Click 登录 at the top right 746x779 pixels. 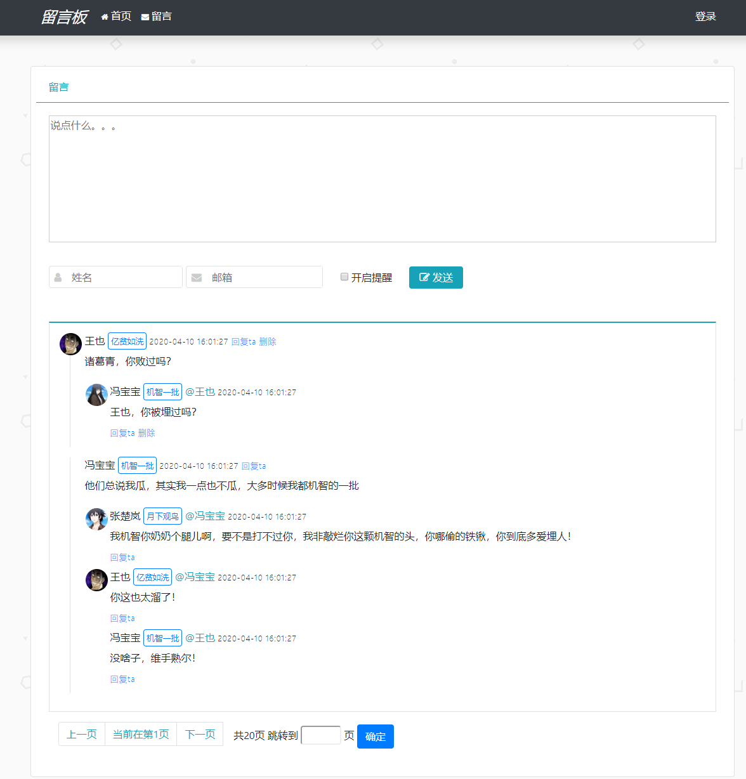[705, 16]
